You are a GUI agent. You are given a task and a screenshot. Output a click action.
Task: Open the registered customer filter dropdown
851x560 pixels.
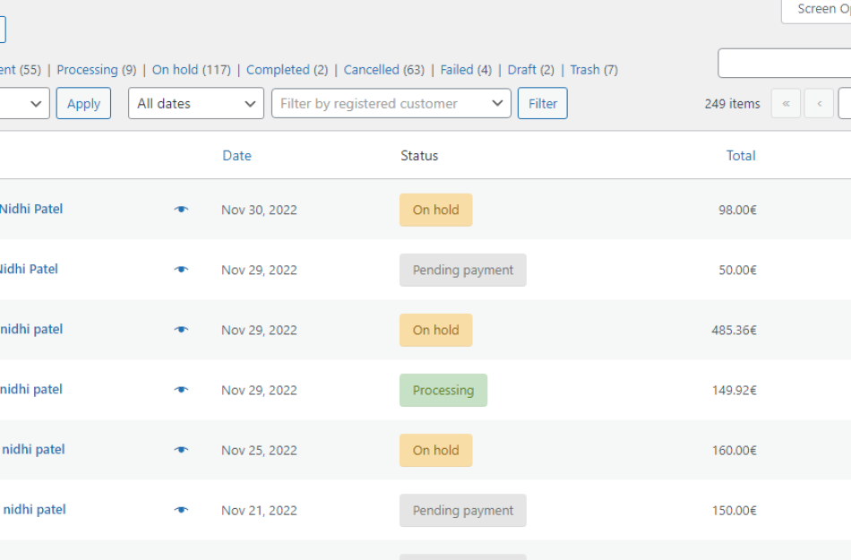click(391, 103)
